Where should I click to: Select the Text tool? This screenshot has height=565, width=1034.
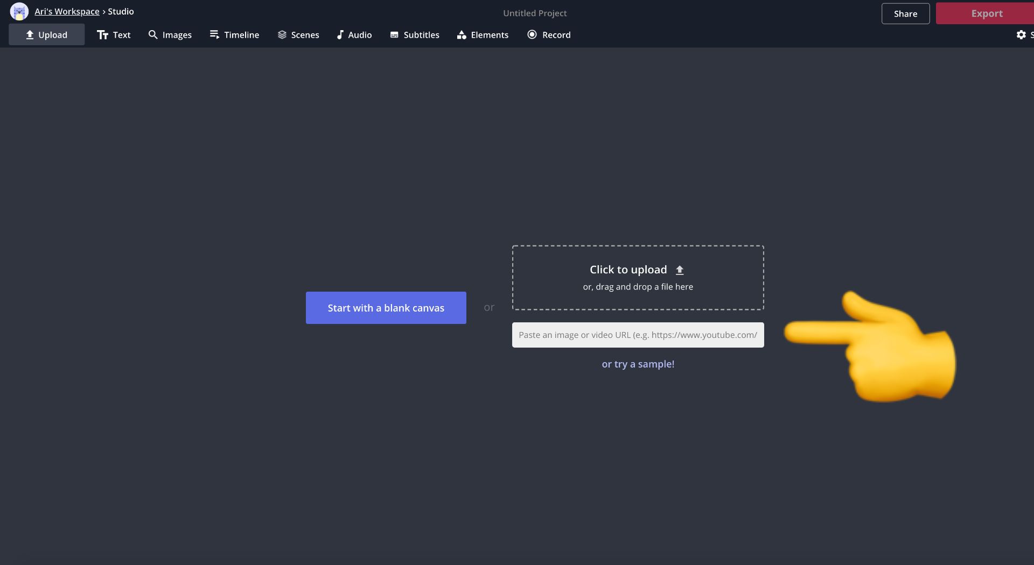[x=113, y=34]
